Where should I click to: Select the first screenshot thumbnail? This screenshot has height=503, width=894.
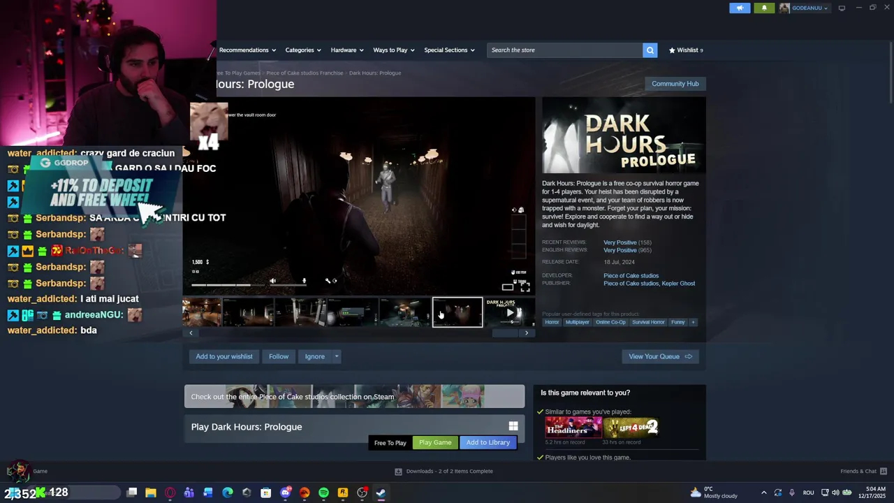[x=202, y=312]
